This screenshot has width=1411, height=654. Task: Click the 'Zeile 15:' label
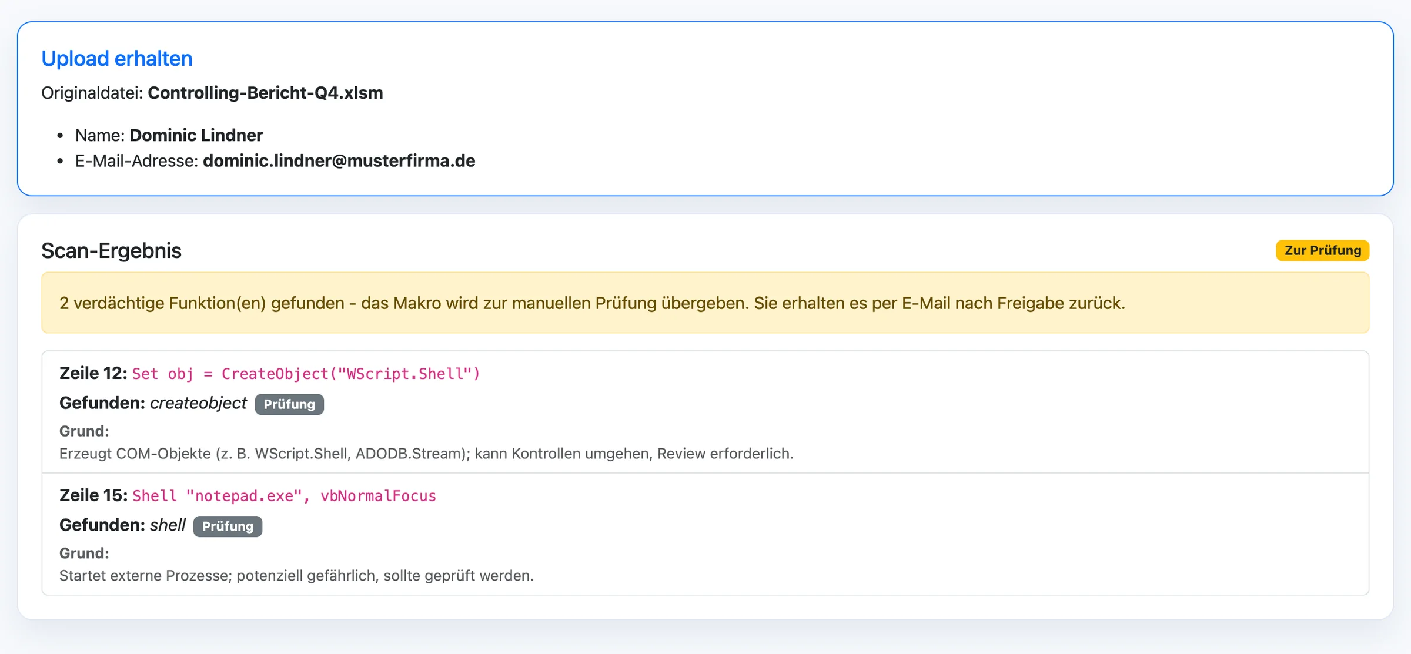(x=93, y=495)
